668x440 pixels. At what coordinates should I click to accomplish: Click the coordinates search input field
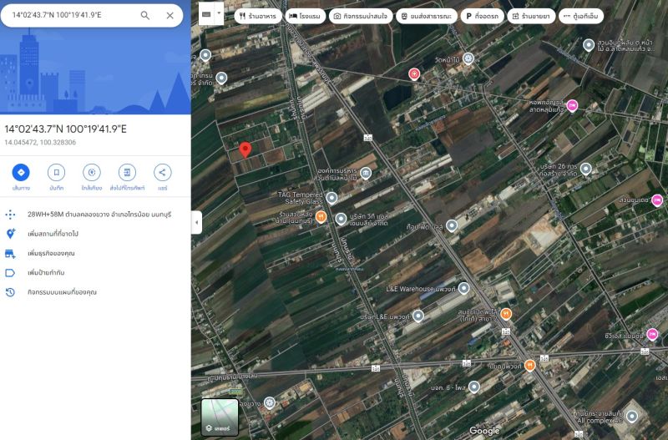point(71,15)
